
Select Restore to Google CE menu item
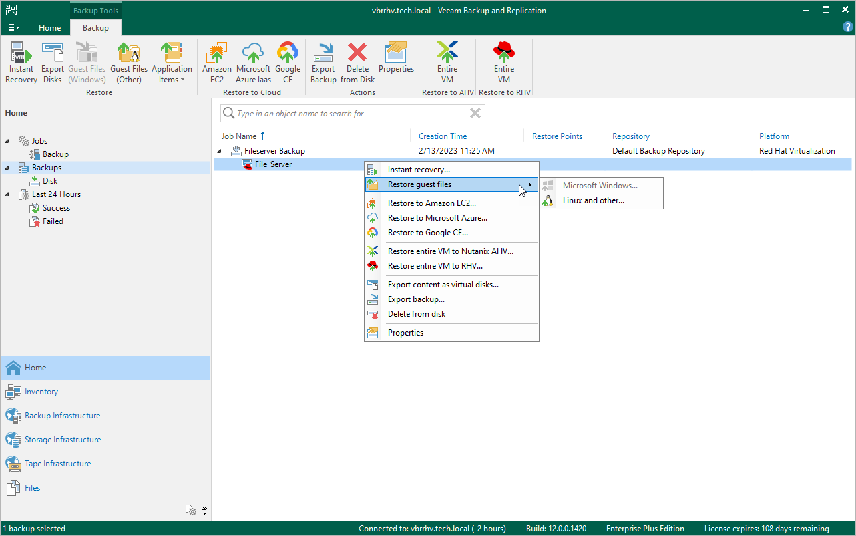[451, 233]
